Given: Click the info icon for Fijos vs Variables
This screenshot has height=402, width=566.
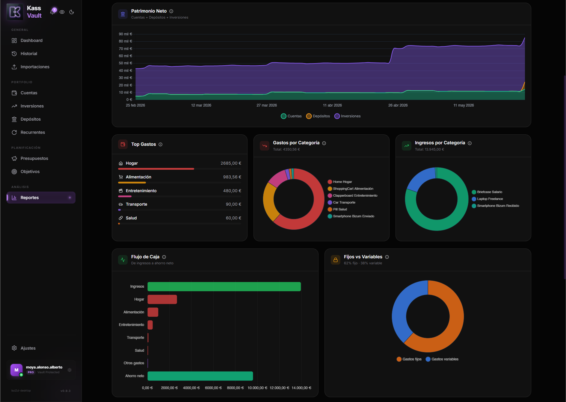Looking at the screenshot, I should (387, 257).
